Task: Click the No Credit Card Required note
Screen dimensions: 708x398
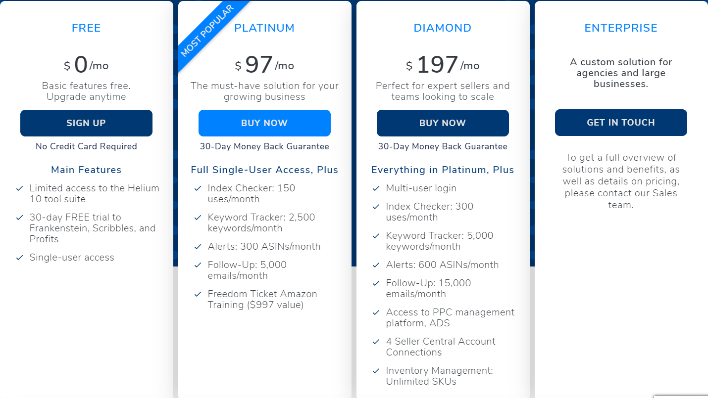Action: tap(86, 146)
